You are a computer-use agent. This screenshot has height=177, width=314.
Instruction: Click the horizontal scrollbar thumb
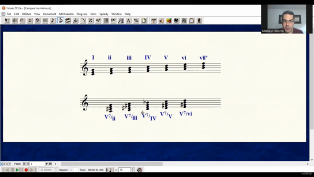112,164
